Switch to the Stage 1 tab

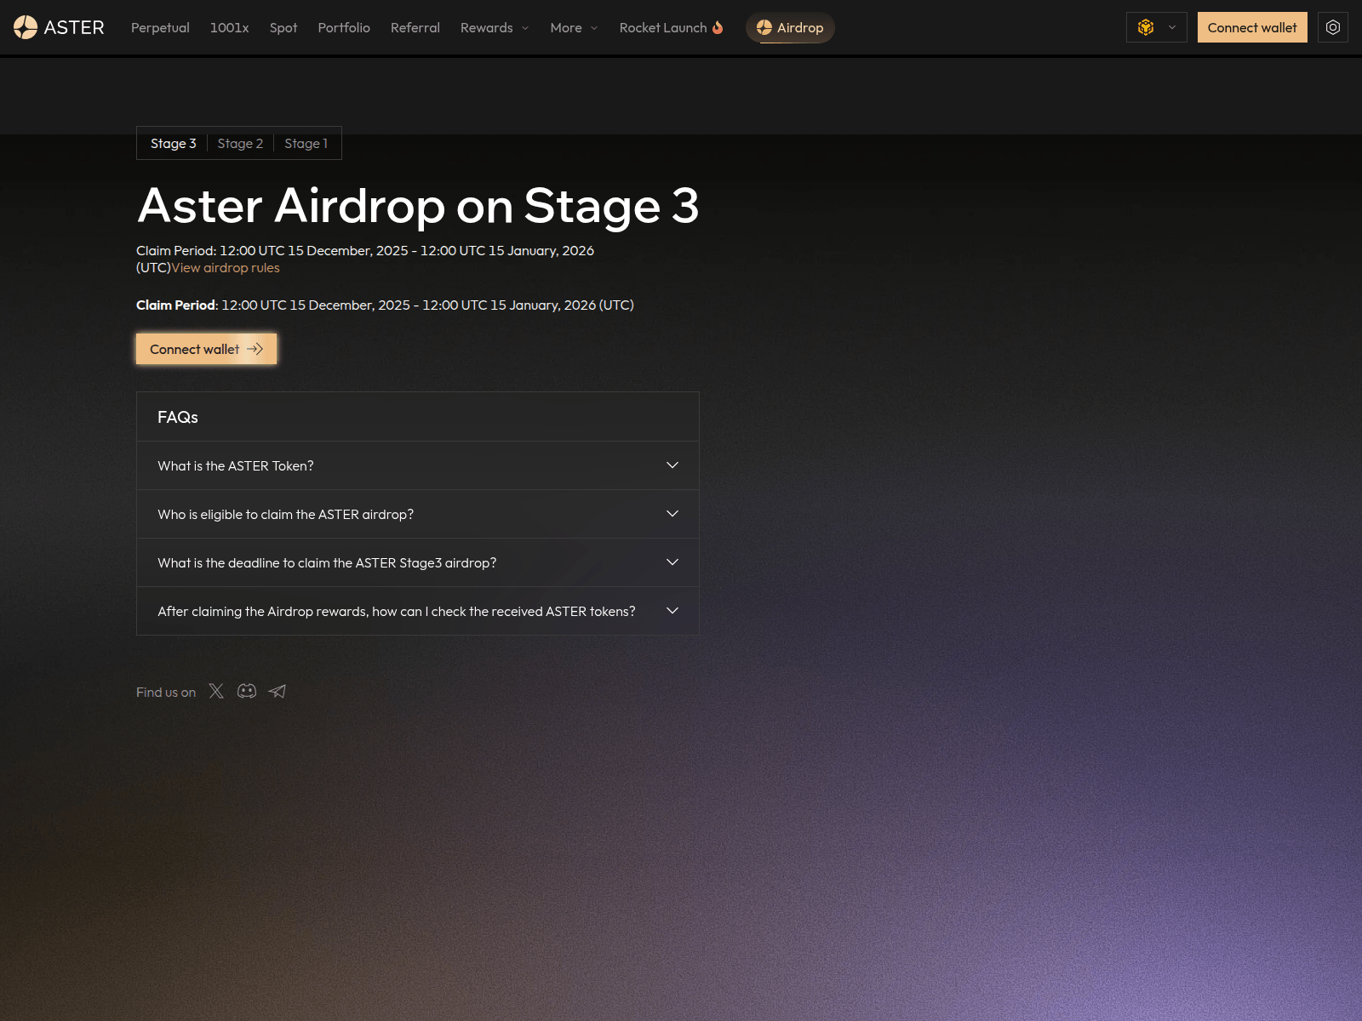[306, 143]
